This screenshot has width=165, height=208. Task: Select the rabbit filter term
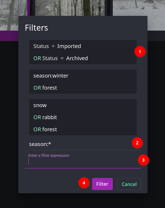(50, 117)
